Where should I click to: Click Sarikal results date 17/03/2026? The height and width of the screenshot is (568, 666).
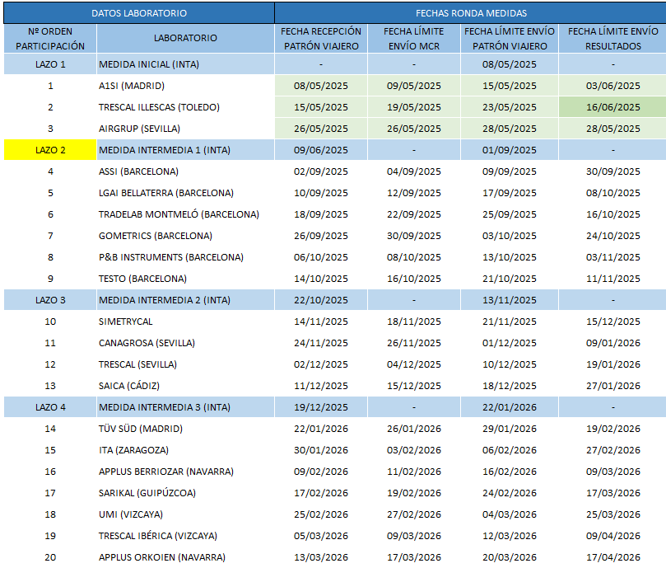click(x=613, y=493)
